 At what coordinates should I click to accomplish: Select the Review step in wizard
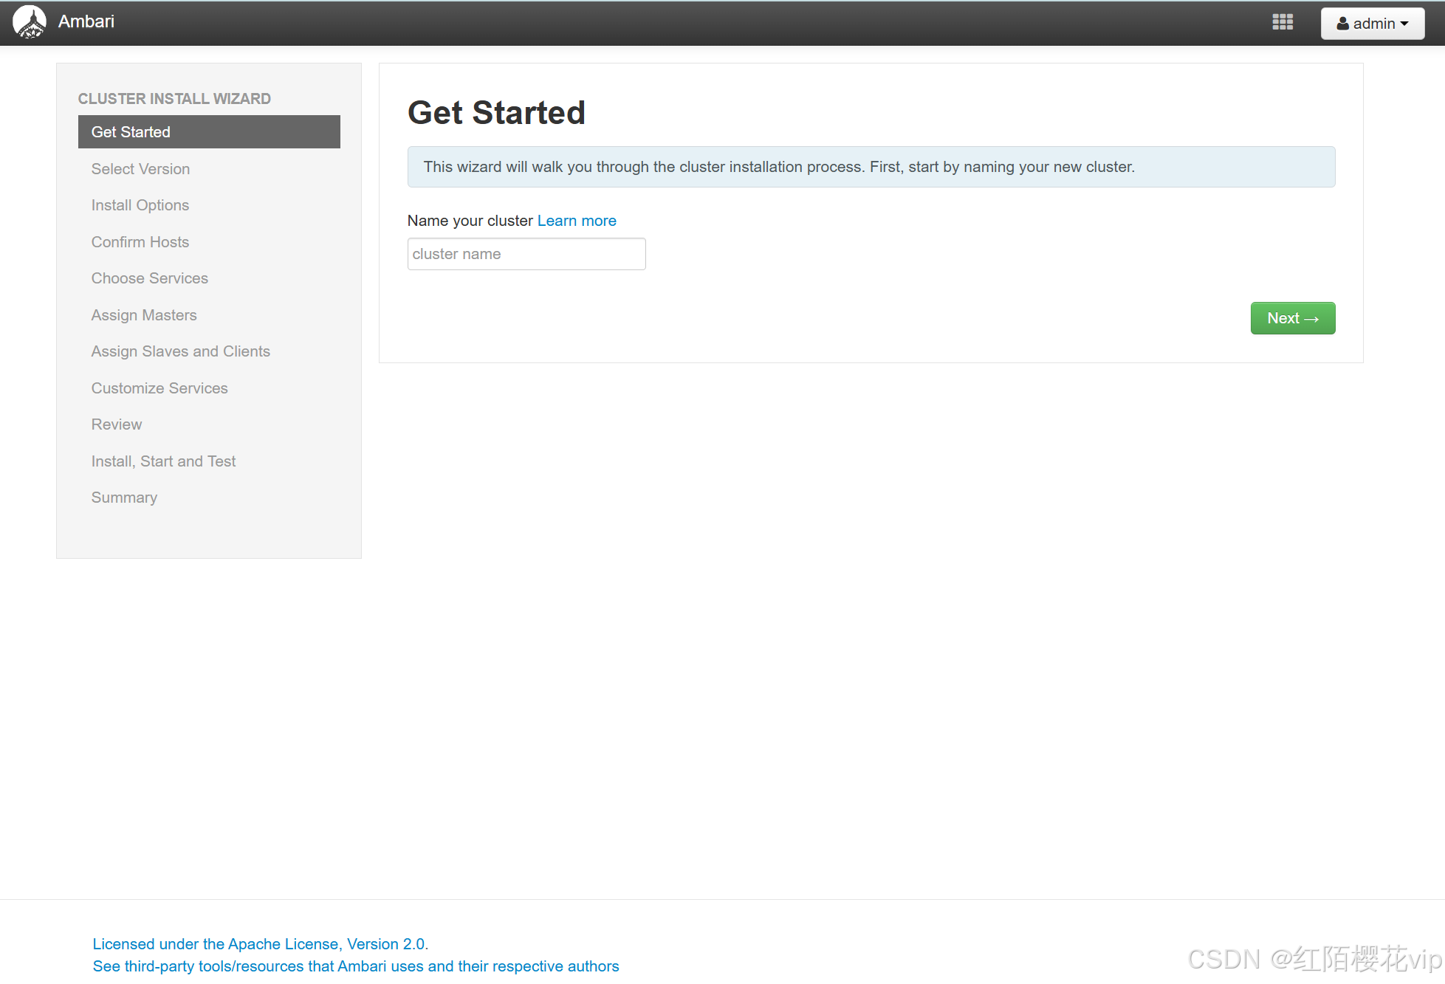tap(115, 424)
